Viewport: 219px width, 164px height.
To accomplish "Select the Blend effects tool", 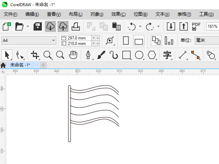I will 211,55.
